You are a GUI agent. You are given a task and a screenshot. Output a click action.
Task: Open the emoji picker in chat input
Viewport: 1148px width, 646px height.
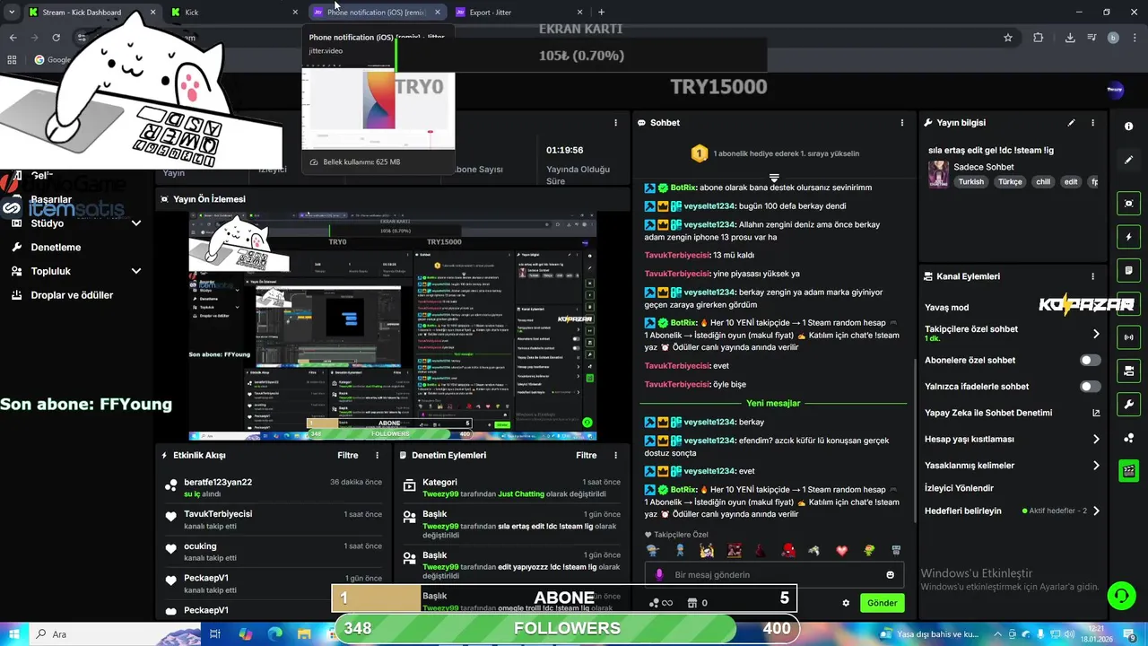[890, 575]
